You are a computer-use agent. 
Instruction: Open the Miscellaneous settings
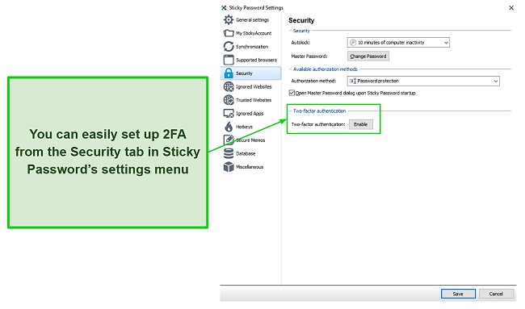250,167
